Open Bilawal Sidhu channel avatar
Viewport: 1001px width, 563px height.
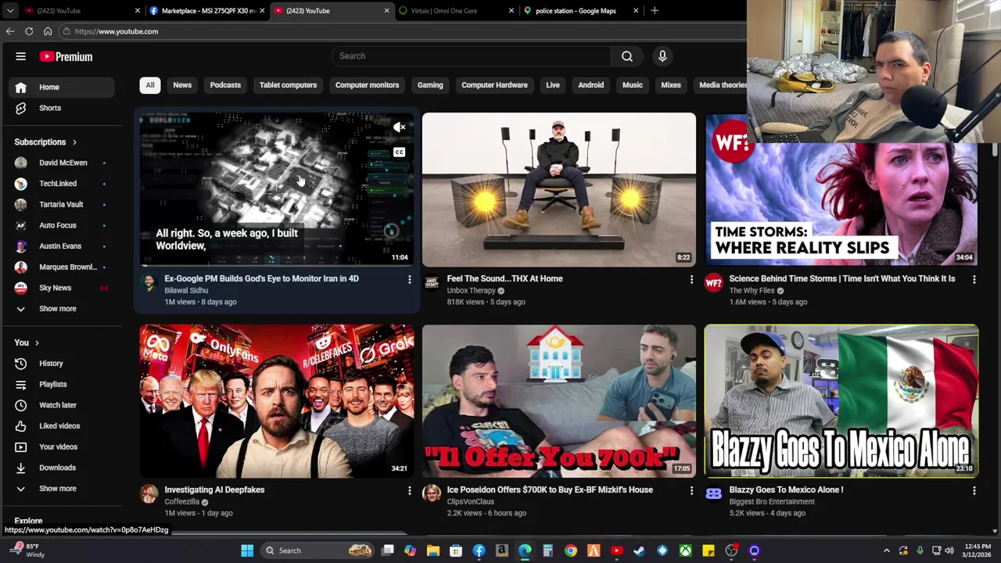[x=149, y=282]
